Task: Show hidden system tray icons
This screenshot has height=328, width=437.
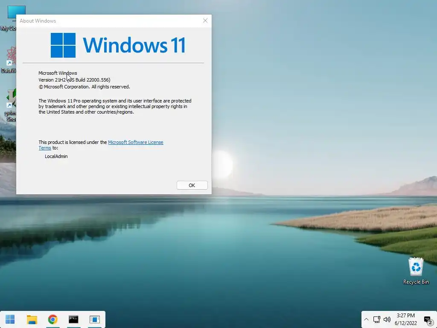Action: (367, 319)
